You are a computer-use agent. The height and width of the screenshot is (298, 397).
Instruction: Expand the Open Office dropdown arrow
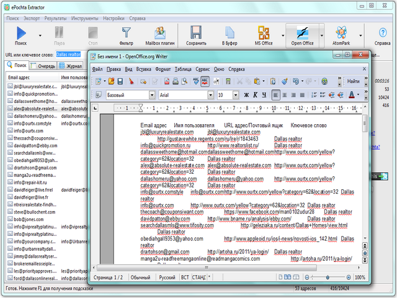321,35
